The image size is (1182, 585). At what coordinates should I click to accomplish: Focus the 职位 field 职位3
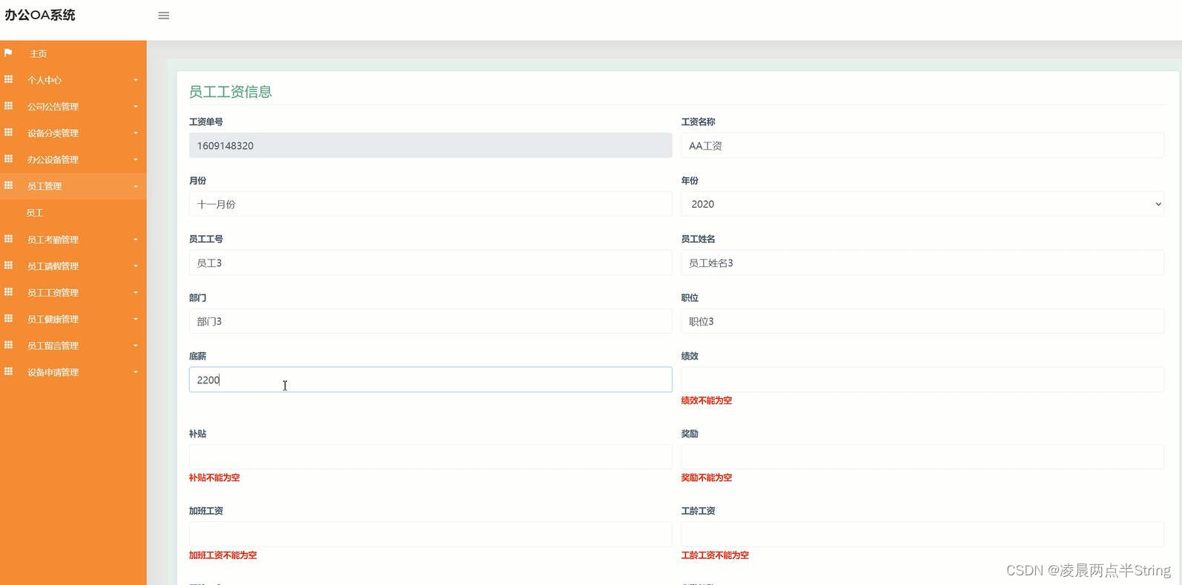click(x=922, y=321)
